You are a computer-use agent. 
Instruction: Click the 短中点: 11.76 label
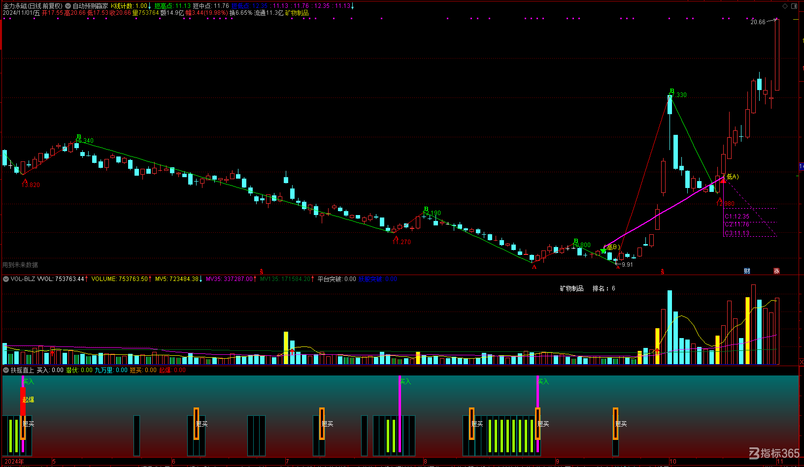(x=211, y=6)
